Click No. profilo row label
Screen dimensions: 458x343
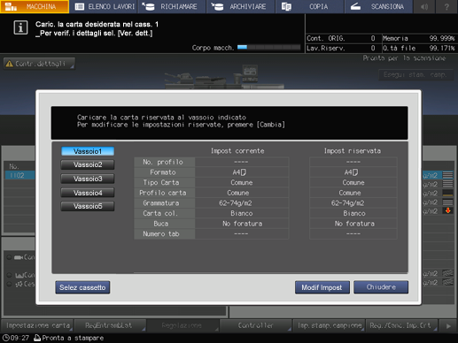point(164,162)
